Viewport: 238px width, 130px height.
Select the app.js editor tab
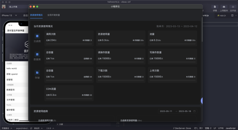(221, 15)
